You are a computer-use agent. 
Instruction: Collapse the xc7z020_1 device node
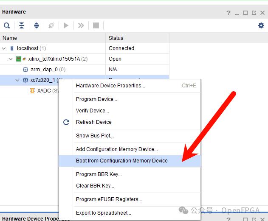tap(17, 80)
